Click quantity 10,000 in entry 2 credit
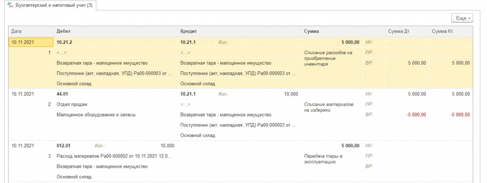Image resolution: width=487 pixels, height=183 pixels. [x=291, y=94]
